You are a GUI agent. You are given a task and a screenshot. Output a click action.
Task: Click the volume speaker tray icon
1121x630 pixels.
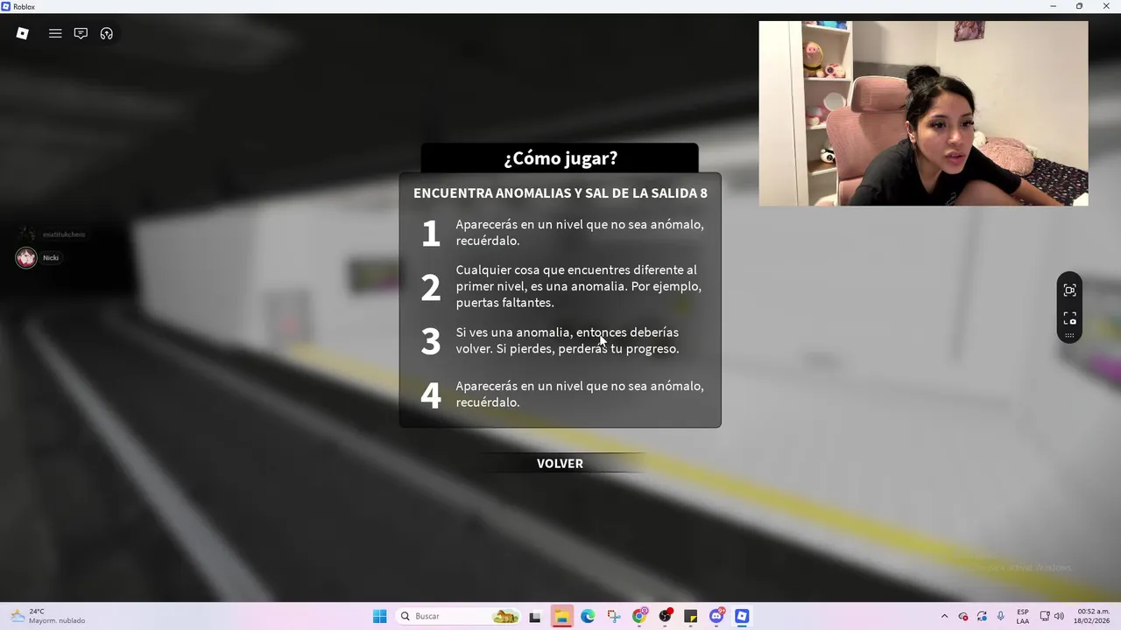1059,616
